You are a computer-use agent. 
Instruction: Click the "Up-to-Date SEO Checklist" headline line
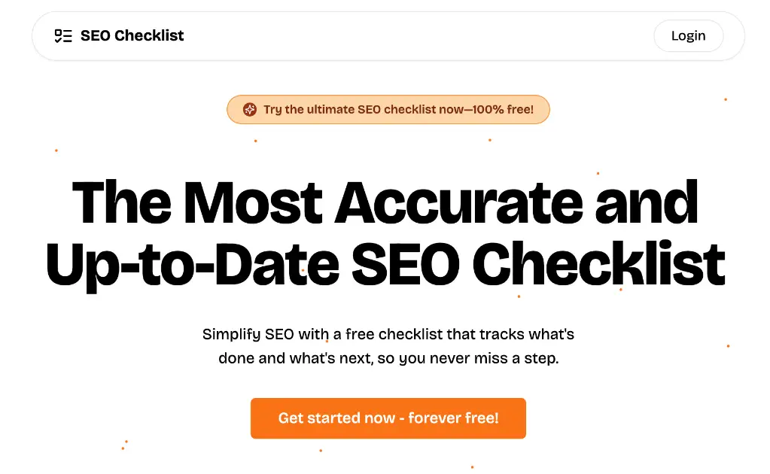[x=385, y=263]
